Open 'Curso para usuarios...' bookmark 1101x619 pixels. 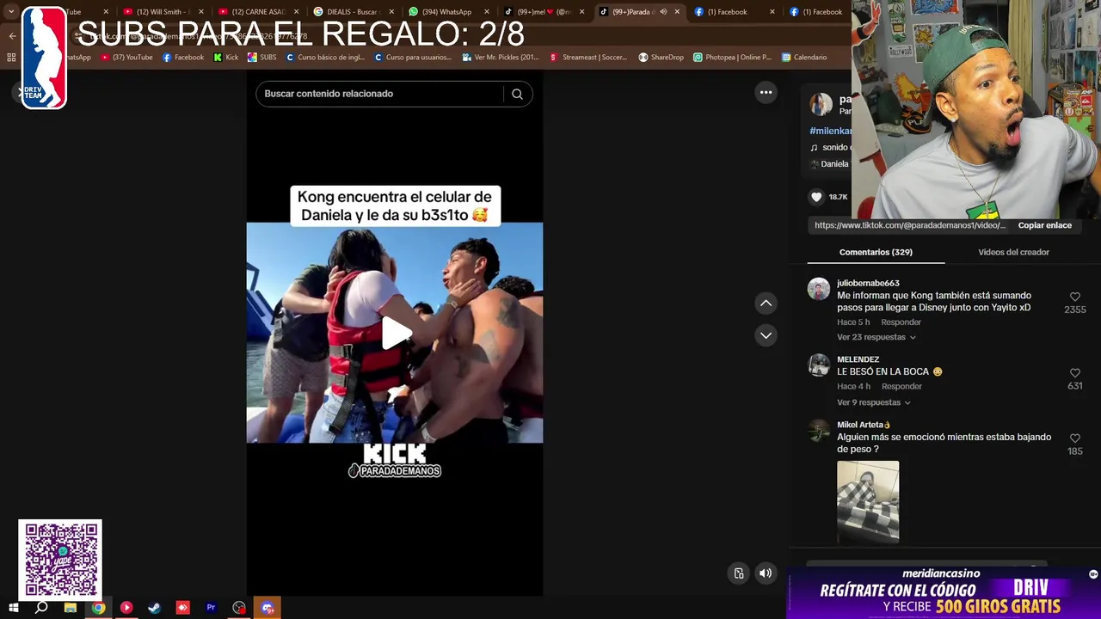[x=413, y=58]
